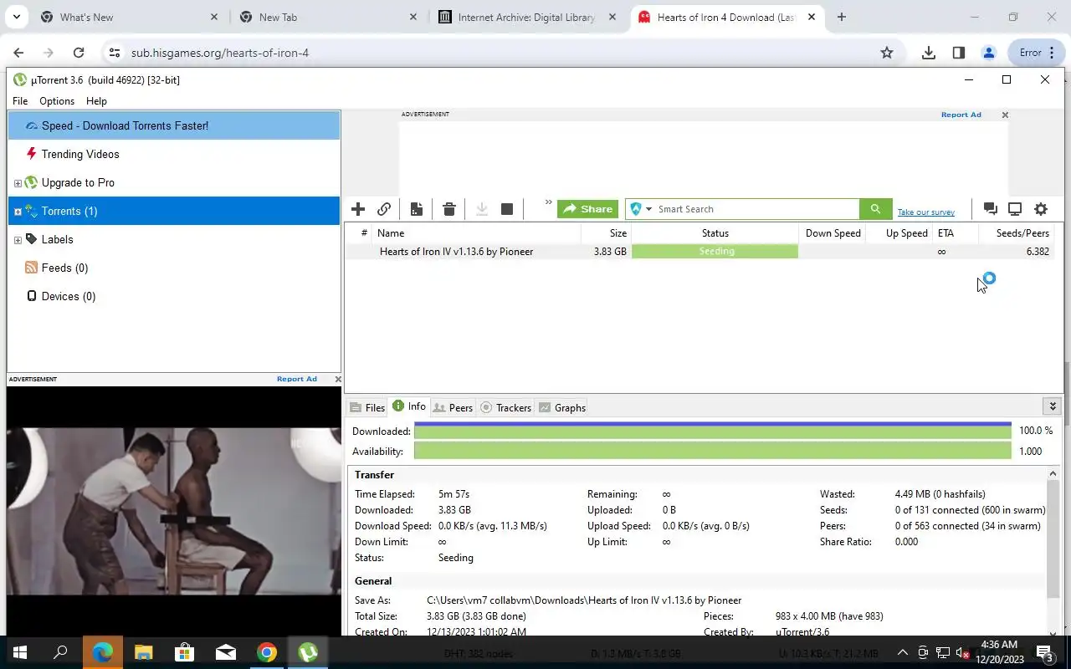Click the Stop torrent square icon
1071x669 pixels.
[x=507, y=209]
